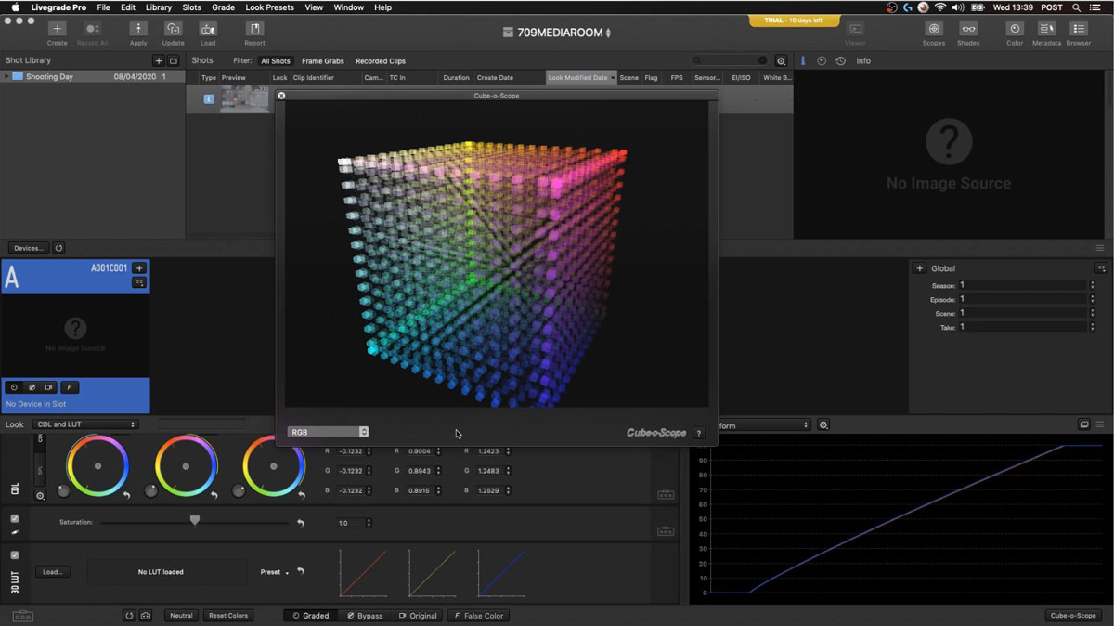The width and height of the screenshot is (1114, 626).
Task: Sort by Look Modified Date column
Action: tap(582, 78)
